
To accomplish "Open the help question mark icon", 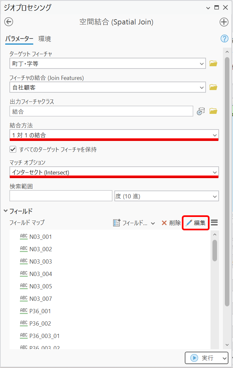I will (224, 39).
